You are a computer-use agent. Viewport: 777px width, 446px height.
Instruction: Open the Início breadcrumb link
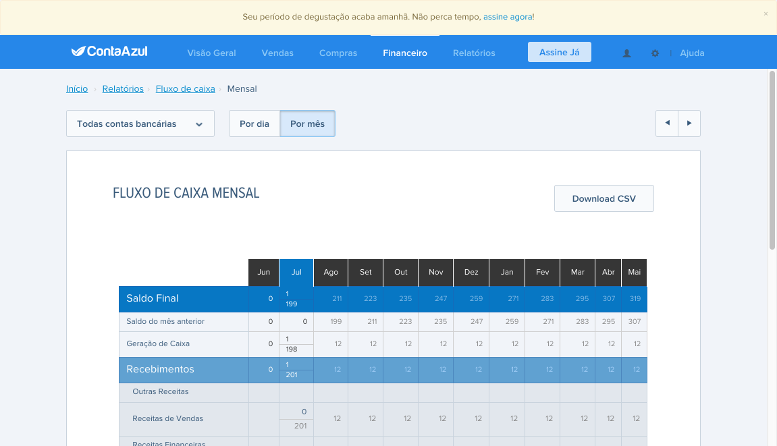pos(77,88)
